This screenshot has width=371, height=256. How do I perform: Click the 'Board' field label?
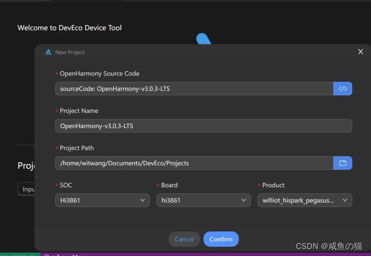coord(169,185)
